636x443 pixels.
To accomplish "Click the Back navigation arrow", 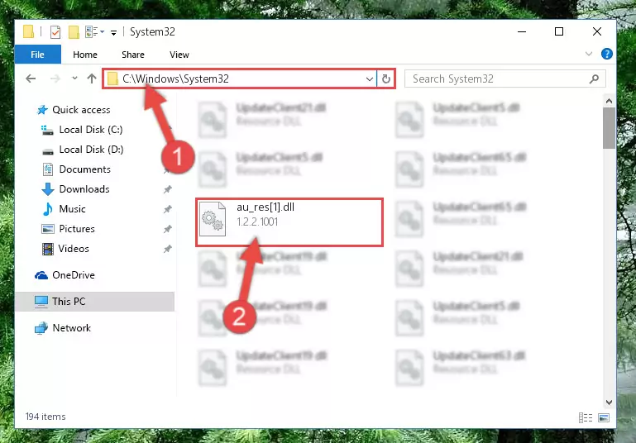I will (31, 79).
